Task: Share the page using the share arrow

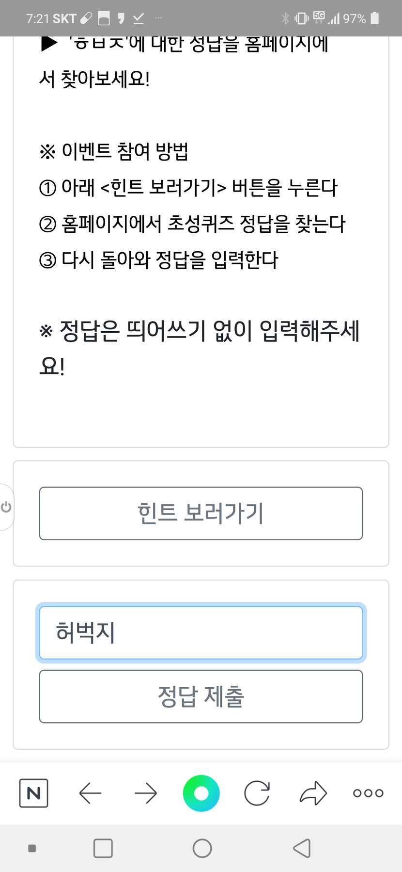Action: [313, 793]
